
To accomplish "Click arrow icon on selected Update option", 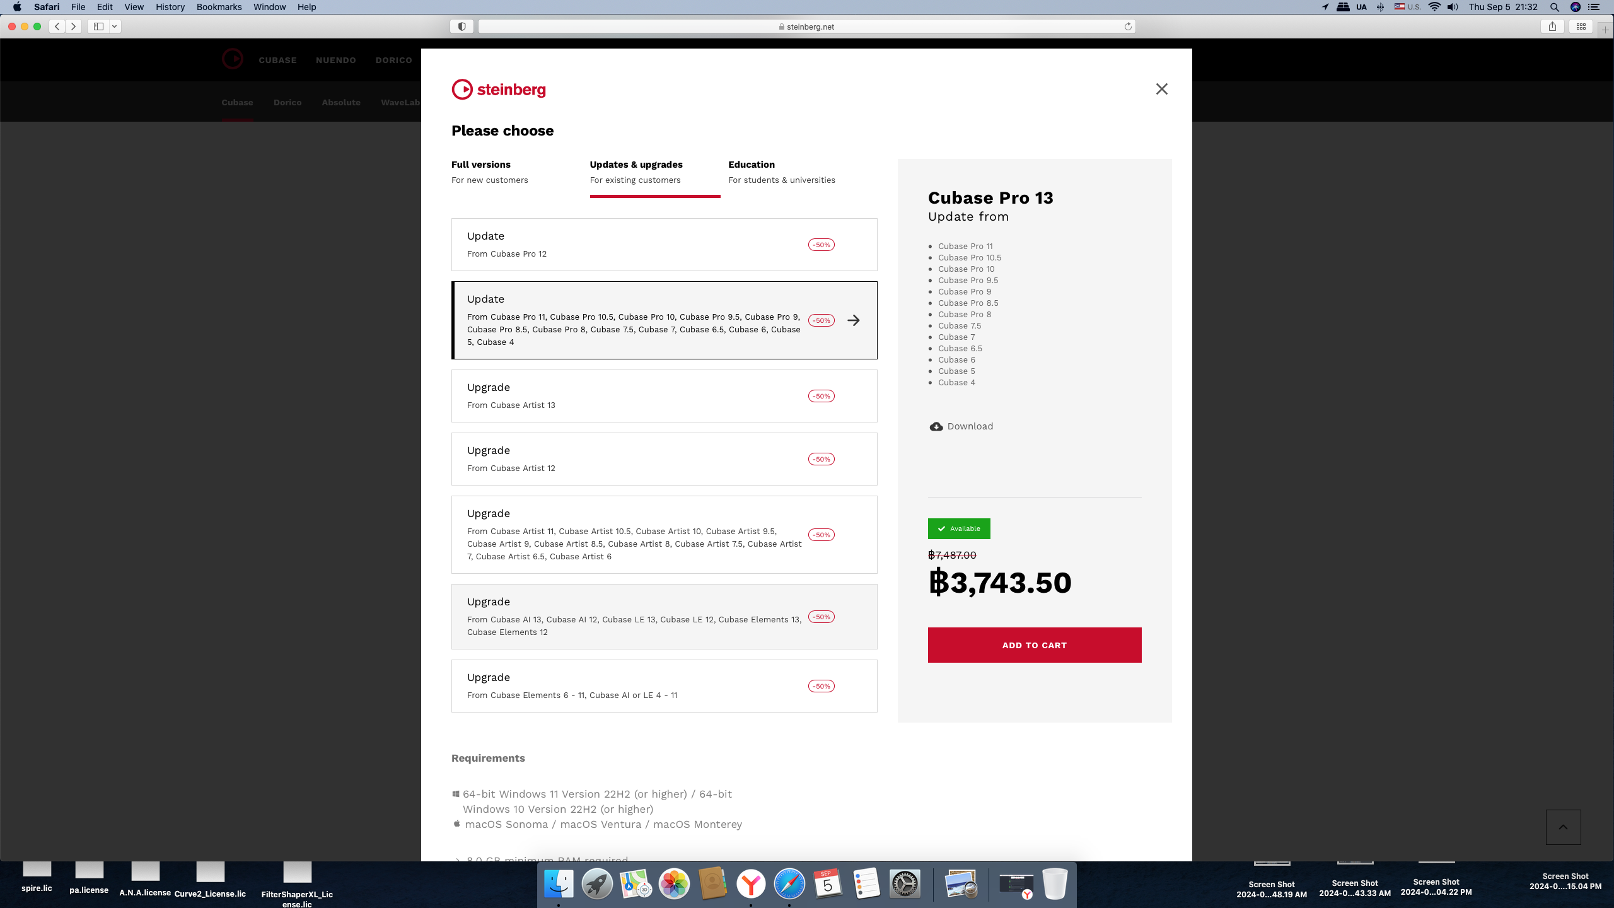I will [x=854, y=320].
